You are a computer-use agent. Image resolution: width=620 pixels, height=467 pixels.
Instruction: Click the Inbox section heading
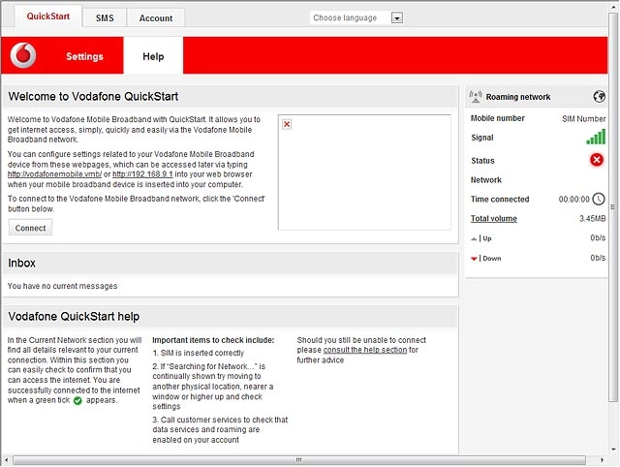click(x=21, y=263)
